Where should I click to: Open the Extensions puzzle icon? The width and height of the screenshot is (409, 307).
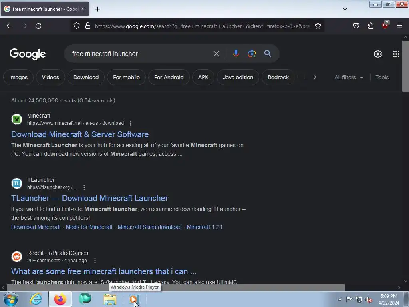(371, 26)
